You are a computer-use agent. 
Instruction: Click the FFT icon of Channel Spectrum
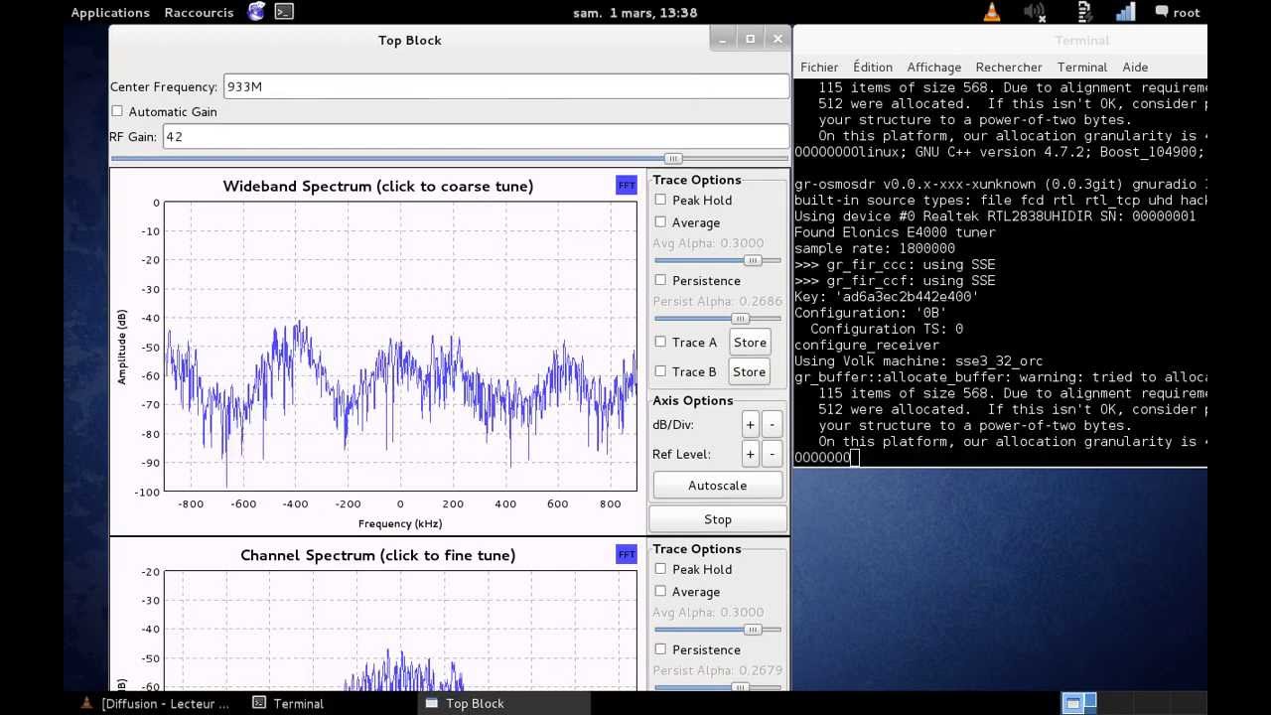[x=627, y=554]
